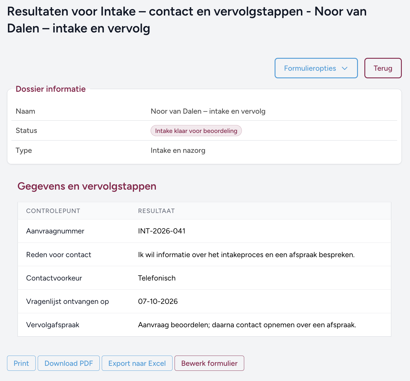The image size is (410, 381).
Task: Open the Formulieropties dropdown
Action: pyautogui.click(x=316, y=68)
